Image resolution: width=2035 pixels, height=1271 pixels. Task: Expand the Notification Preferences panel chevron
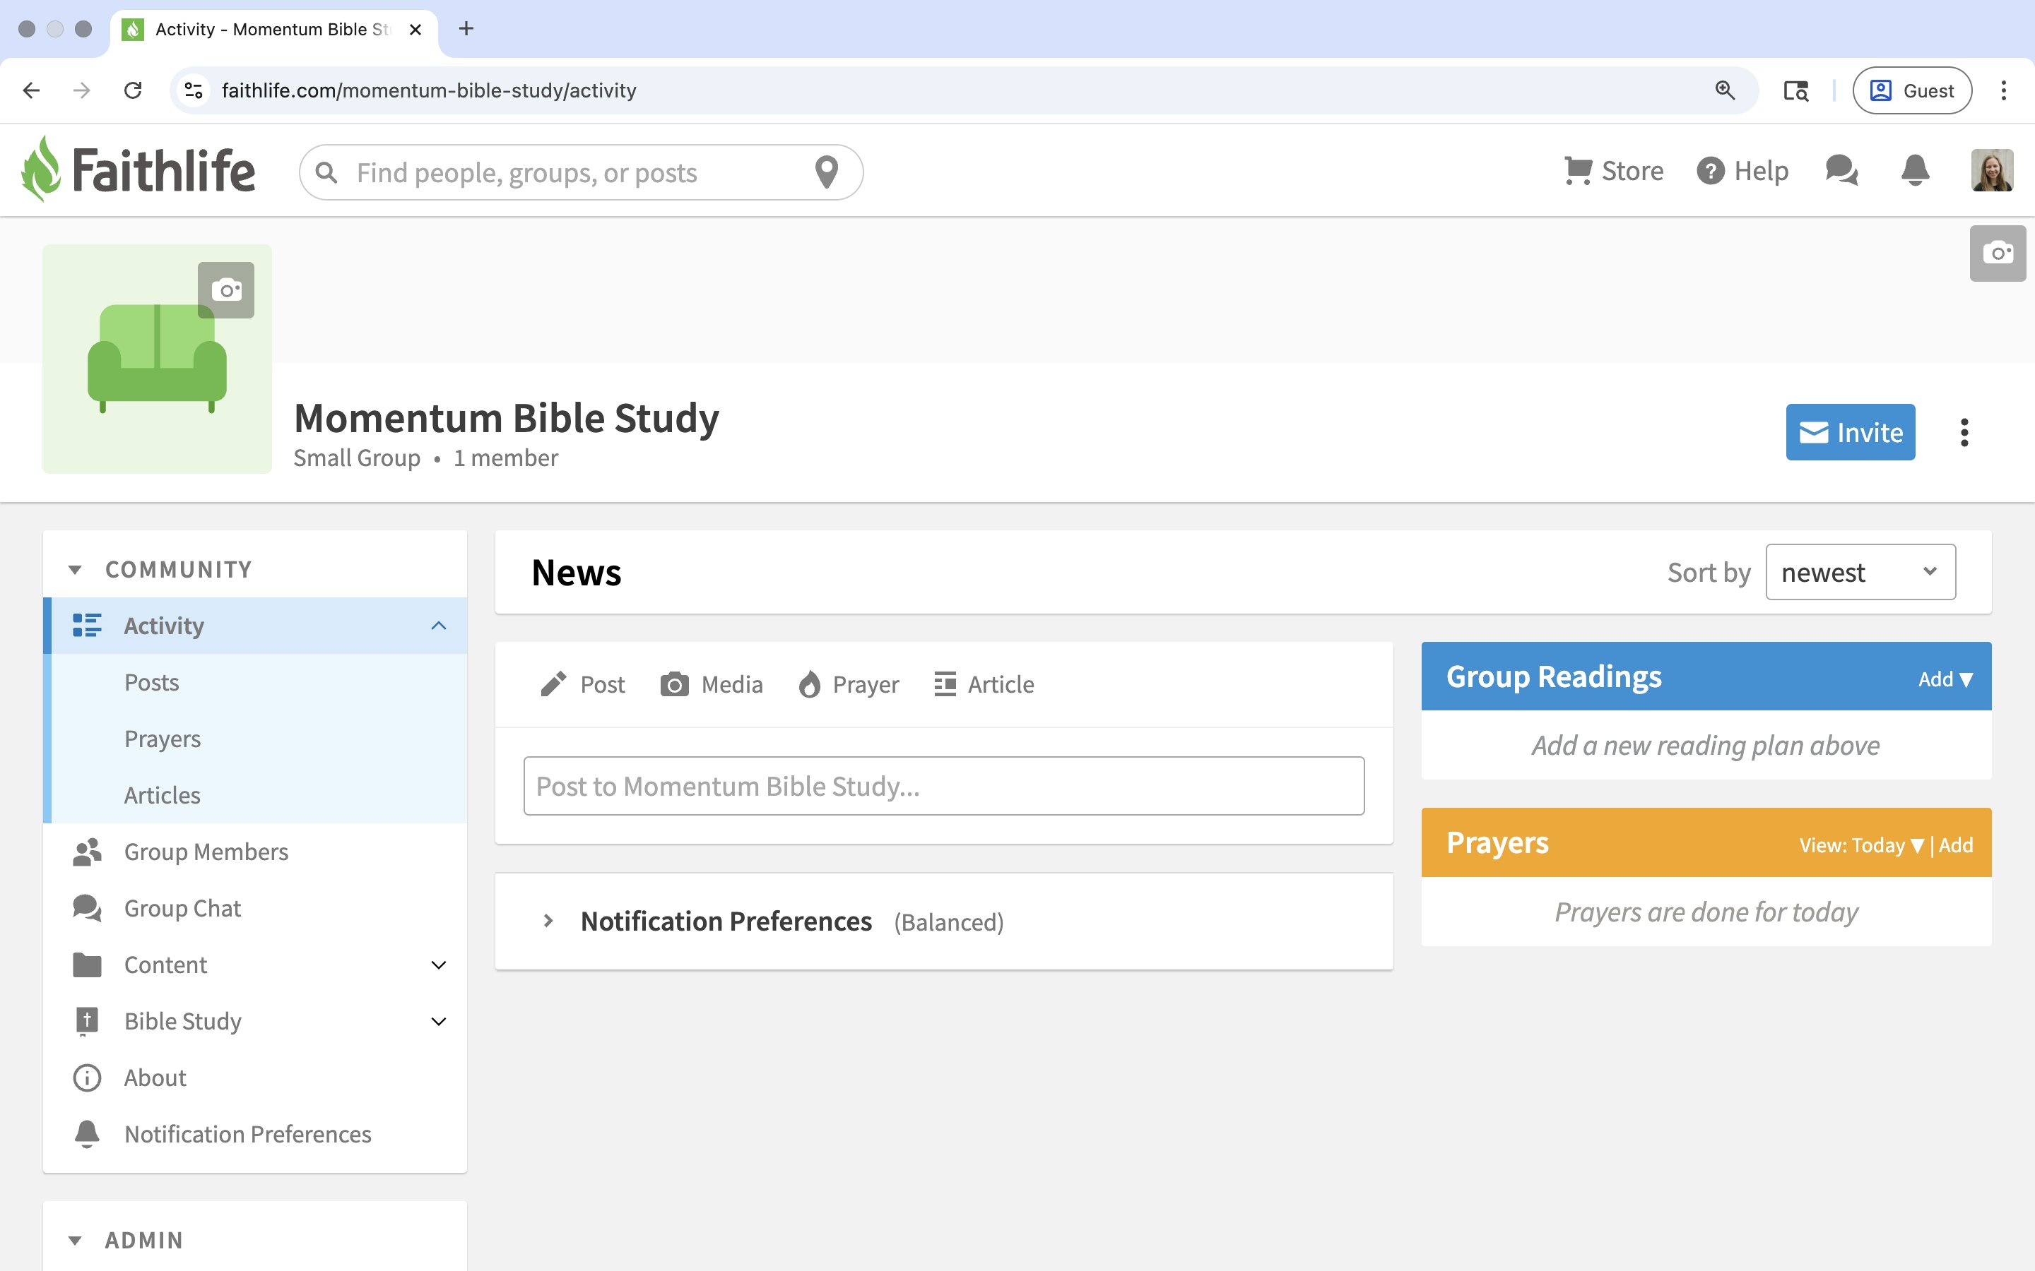(x=548, y=921)
